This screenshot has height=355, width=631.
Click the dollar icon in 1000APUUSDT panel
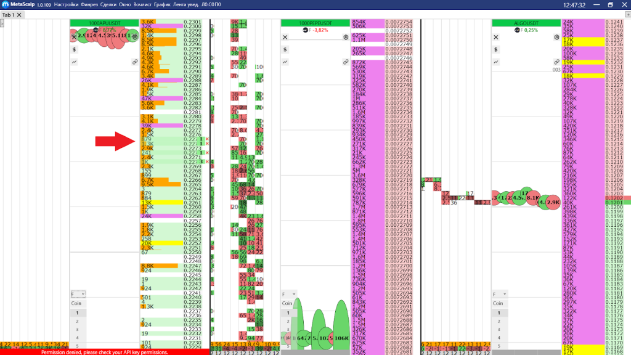pyautogui.click(x=74, y=49)
